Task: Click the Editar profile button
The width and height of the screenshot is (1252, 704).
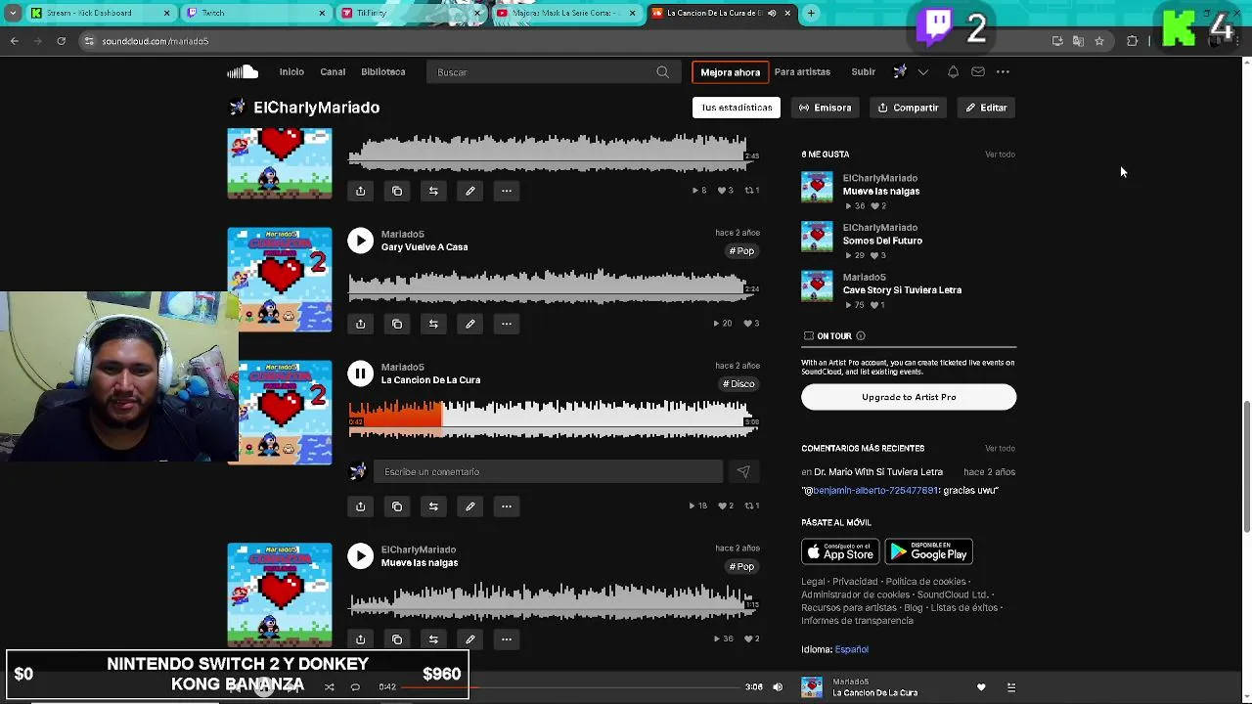Action: tap(986, 108)
